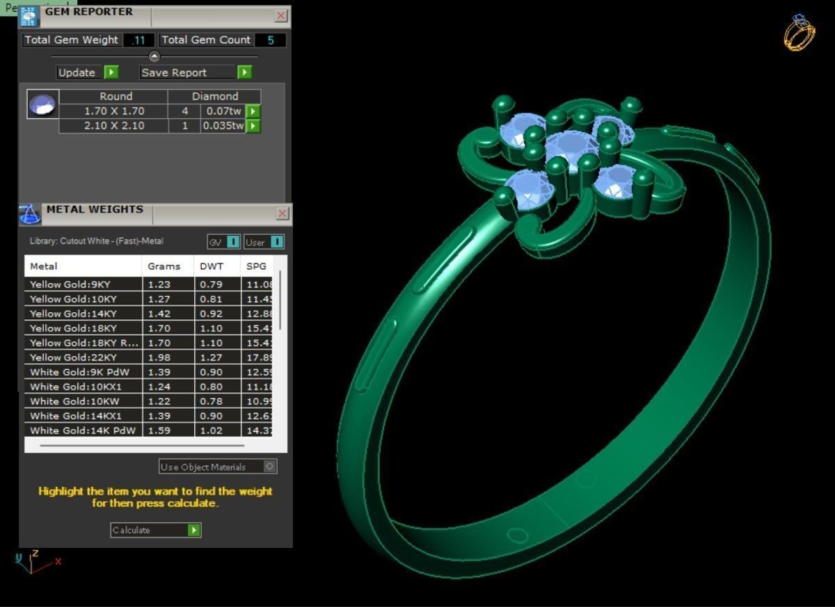This screenshot has width=835, height=607.
Task: Click the green arrow beside 0.07tw
Action: pyautogui.click(x=253, y=111)
